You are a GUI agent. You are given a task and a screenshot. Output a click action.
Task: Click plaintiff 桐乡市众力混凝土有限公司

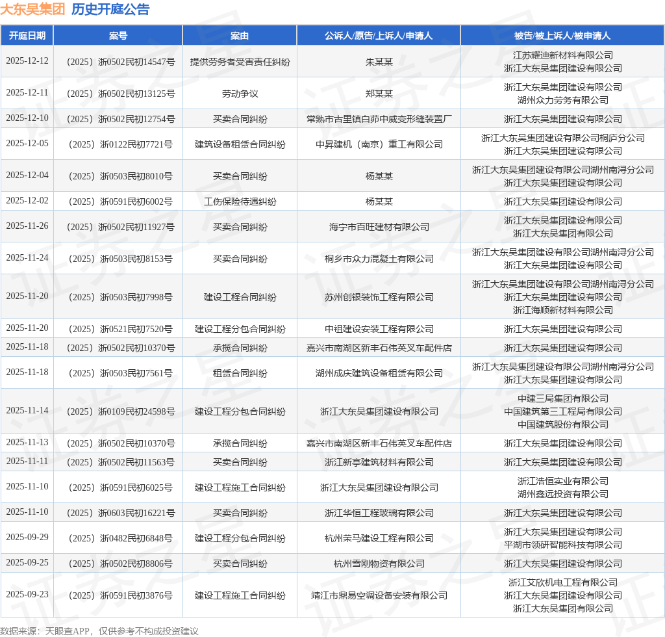[x=379, y=259]
